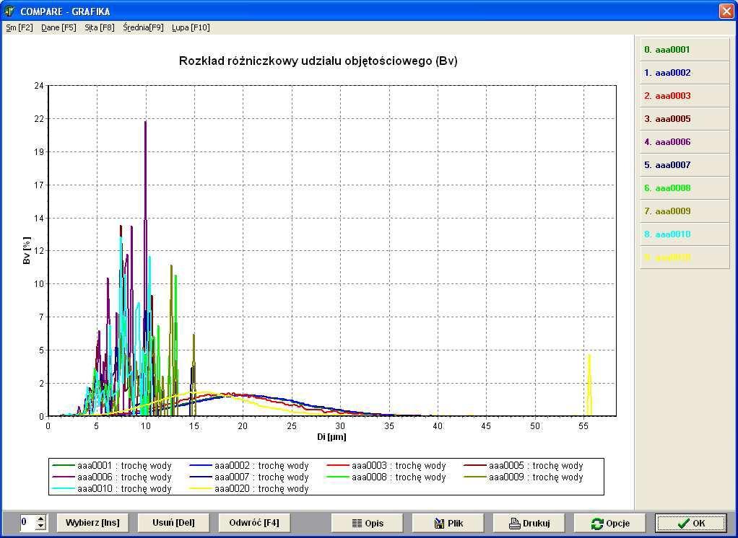
Task: Open the Średnia[F9] menu
Action: click(x=143, y=27)
